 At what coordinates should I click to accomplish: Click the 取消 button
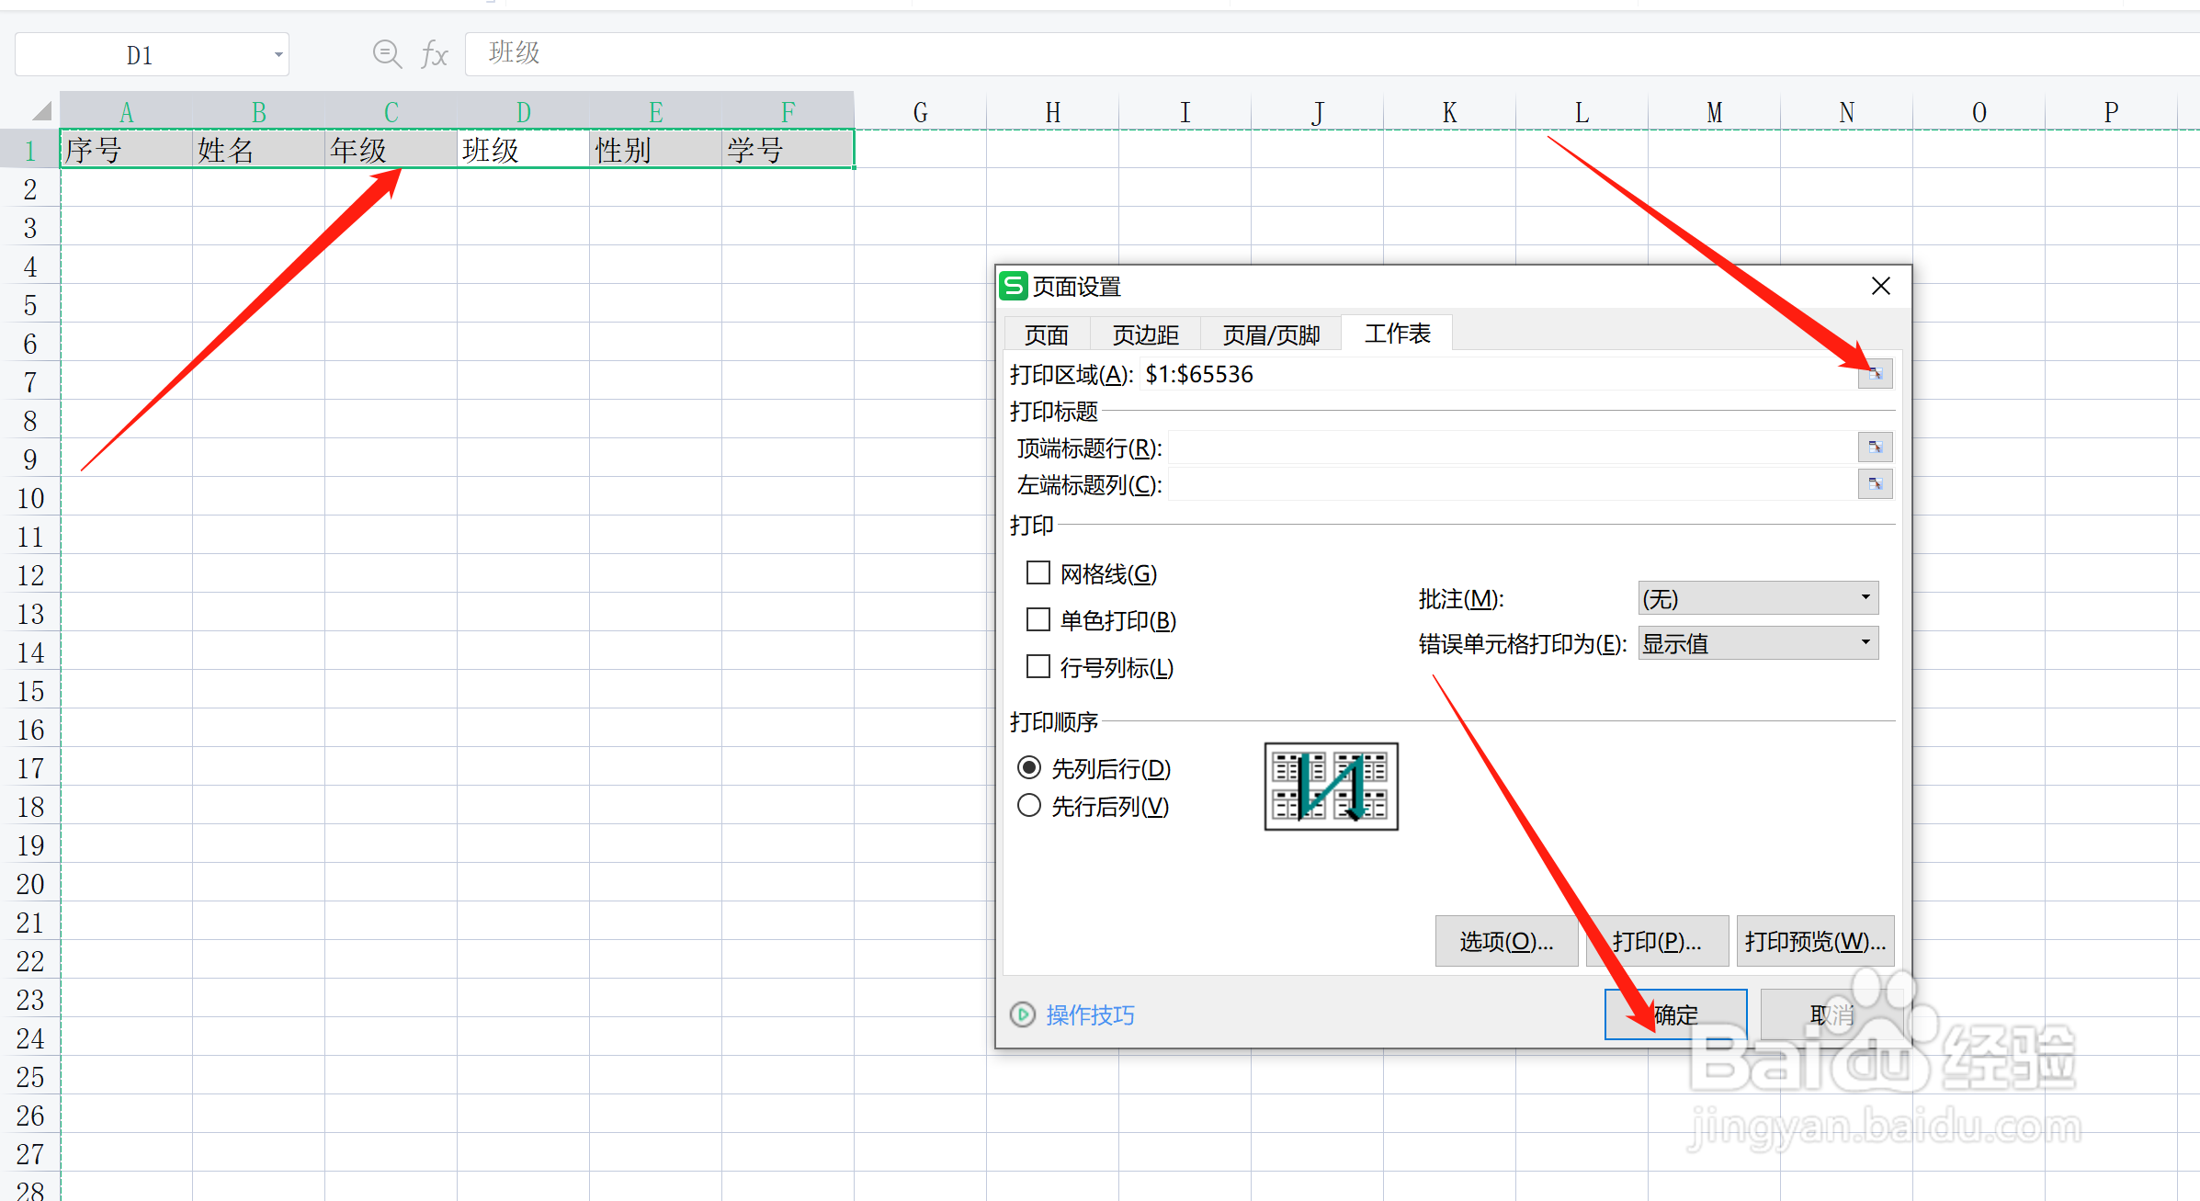click(x=1831, y=1014)
